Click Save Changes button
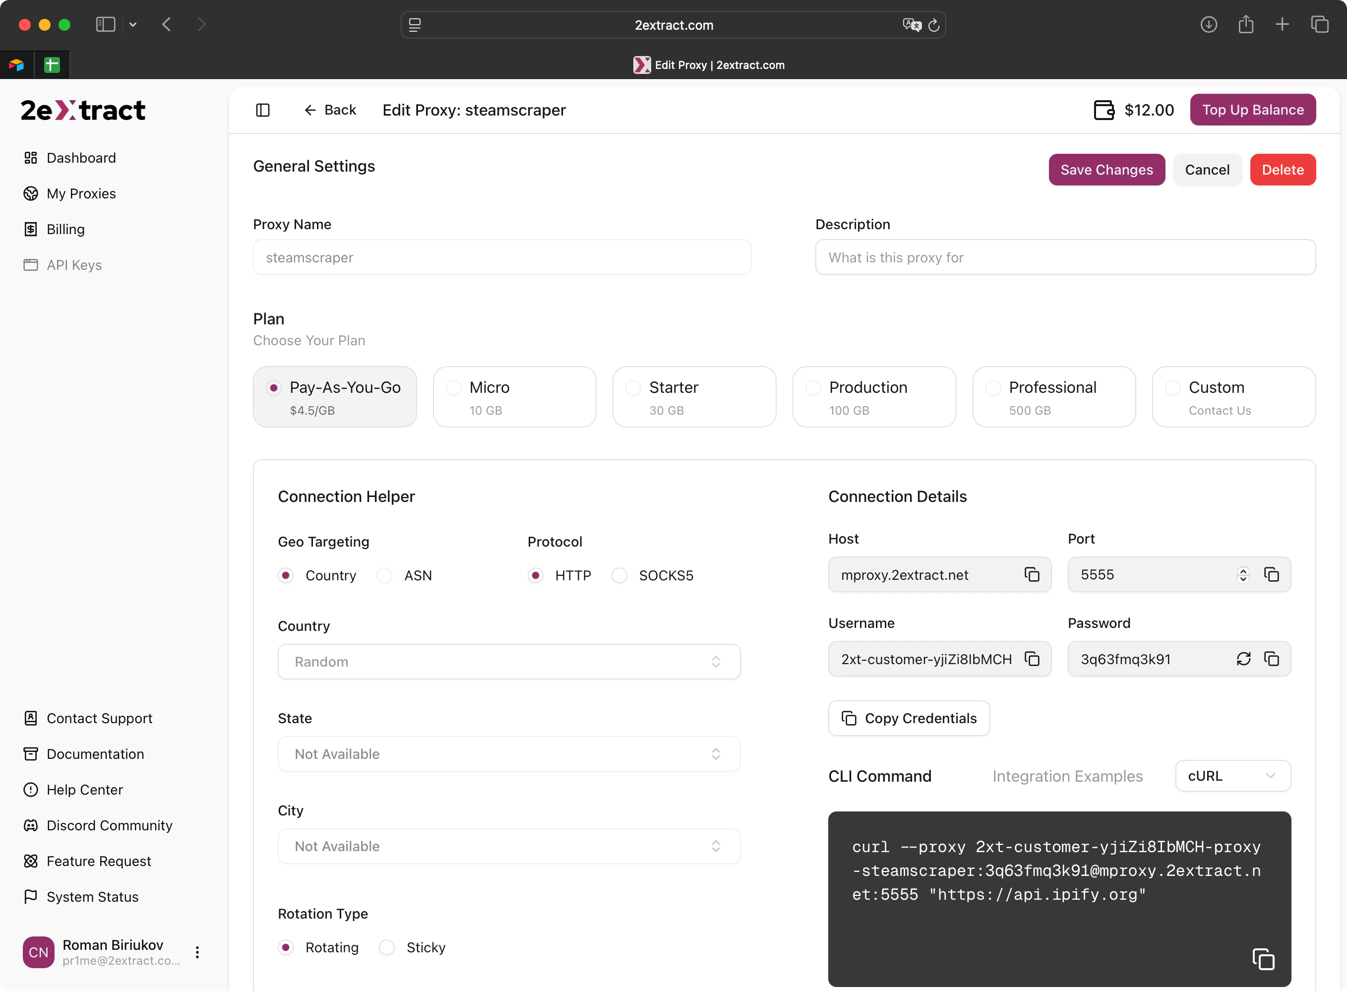The image size is (1347, 991). [x=1106, y=170]
